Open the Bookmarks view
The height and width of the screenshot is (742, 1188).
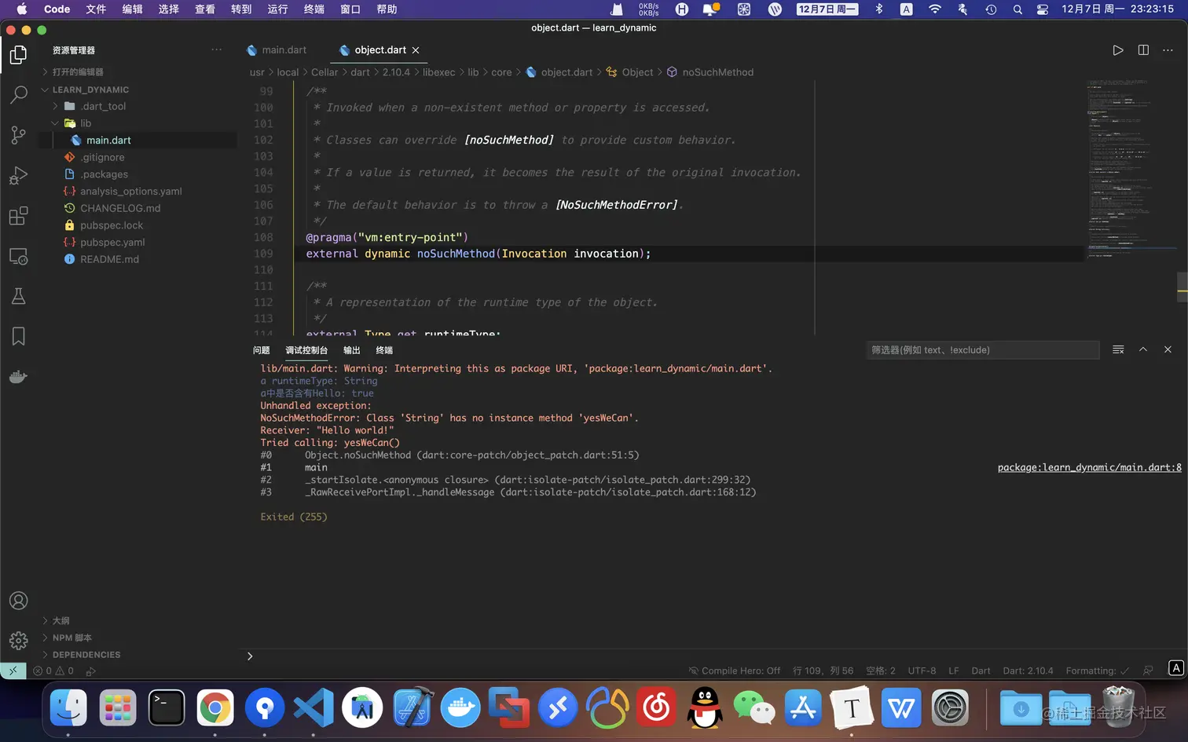pyautogui.click(x=18, y=337)
